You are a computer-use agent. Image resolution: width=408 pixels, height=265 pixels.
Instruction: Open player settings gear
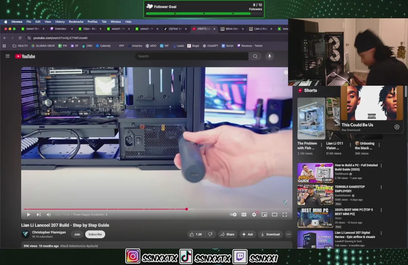(x=254, y=215)
